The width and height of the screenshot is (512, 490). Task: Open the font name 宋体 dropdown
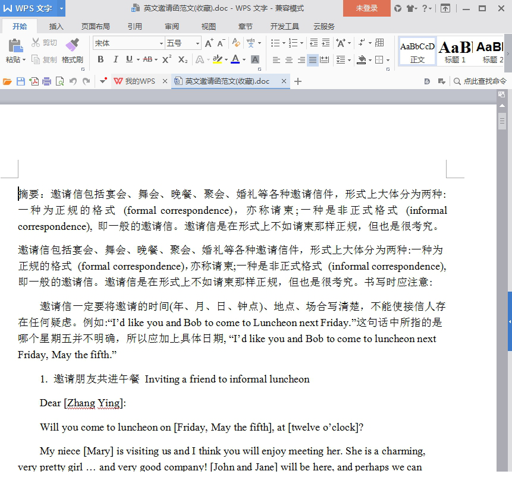click(x=161, y=43)
